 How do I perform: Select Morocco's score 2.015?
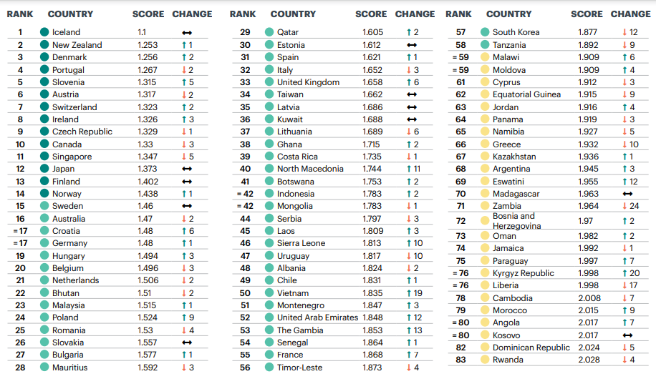589,310
